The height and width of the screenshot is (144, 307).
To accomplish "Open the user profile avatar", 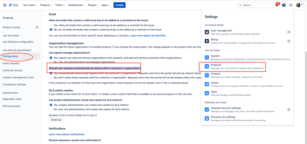I will click(298, 5).
